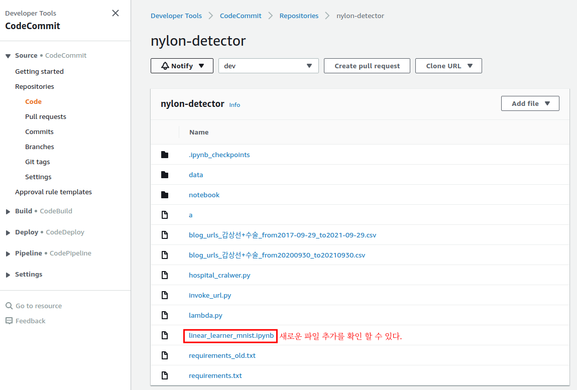Image resolution: width=577 pixels, height=390 pixels.
Task: Click the nylon-detector breadcrumb text
Action: click(x=360, y=16)
